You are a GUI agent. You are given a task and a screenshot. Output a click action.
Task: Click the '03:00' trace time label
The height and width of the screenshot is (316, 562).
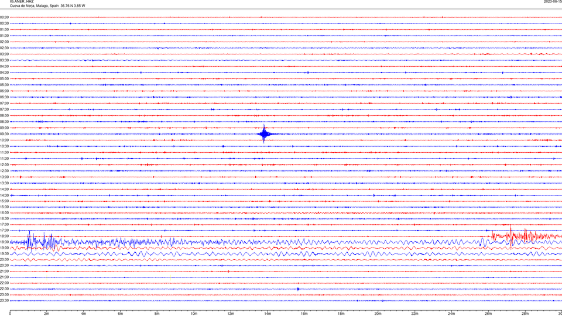(4, 54)
